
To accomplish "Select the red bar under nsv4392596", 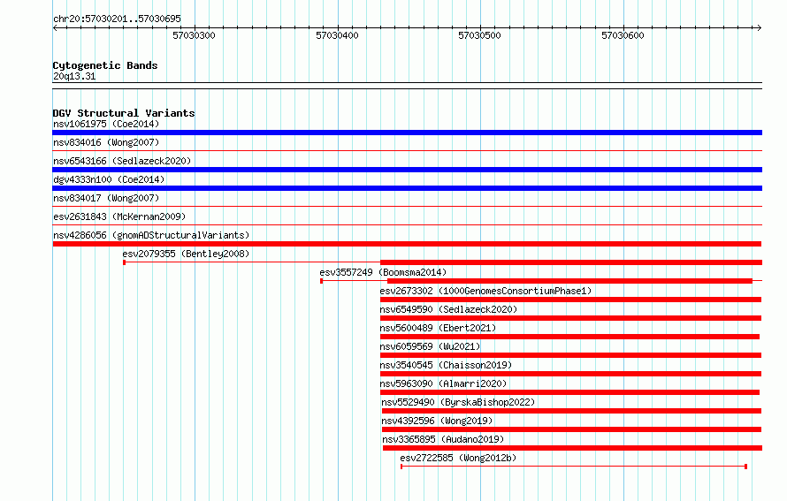I will [571, 429].
